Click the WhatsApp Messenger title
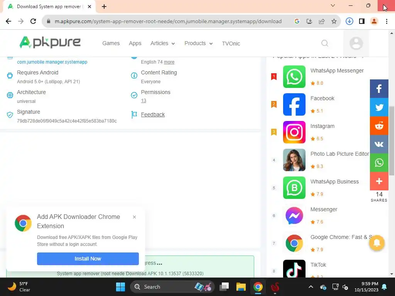The width and height of the screenshot is (395, 296). click(337, 71)
